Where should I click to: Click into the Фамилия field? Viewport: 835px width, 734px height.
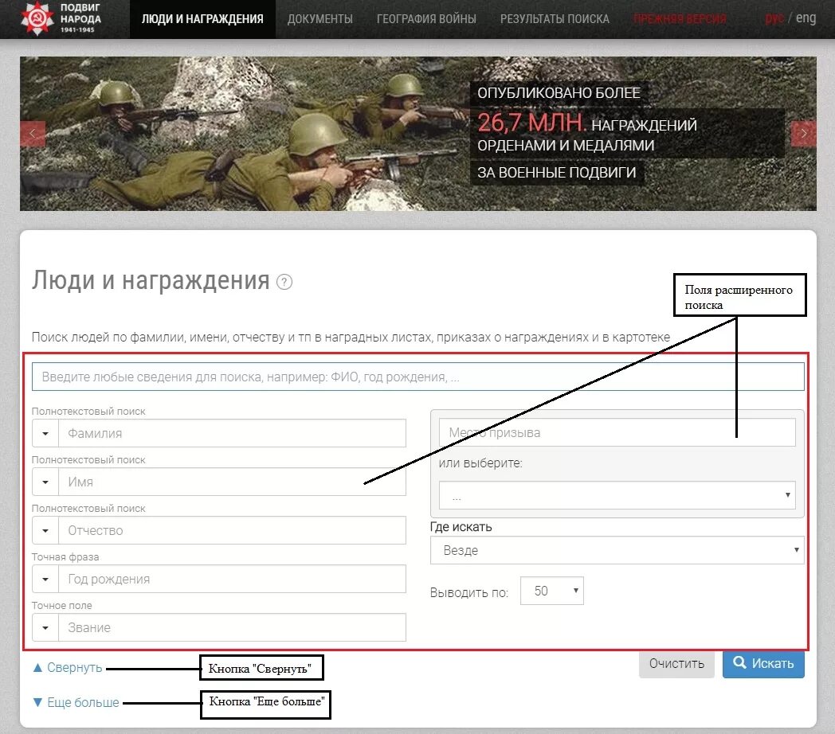pyautogui.click(x=232, y=433)
